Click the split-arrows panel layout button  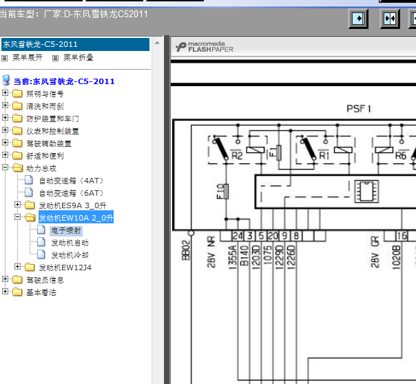[390, 19]
